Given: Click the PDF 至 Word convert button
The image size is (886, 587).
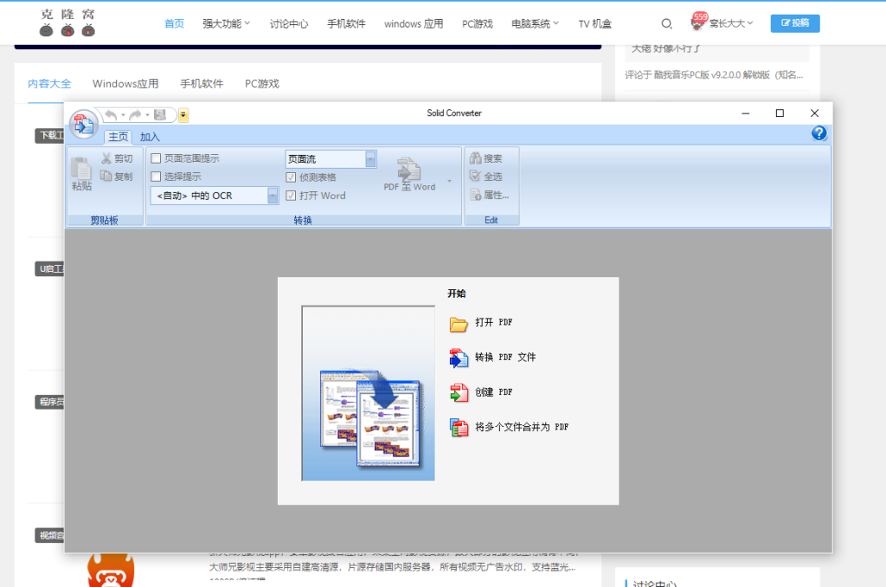Looking at the screenshot, I should (409, 174).
